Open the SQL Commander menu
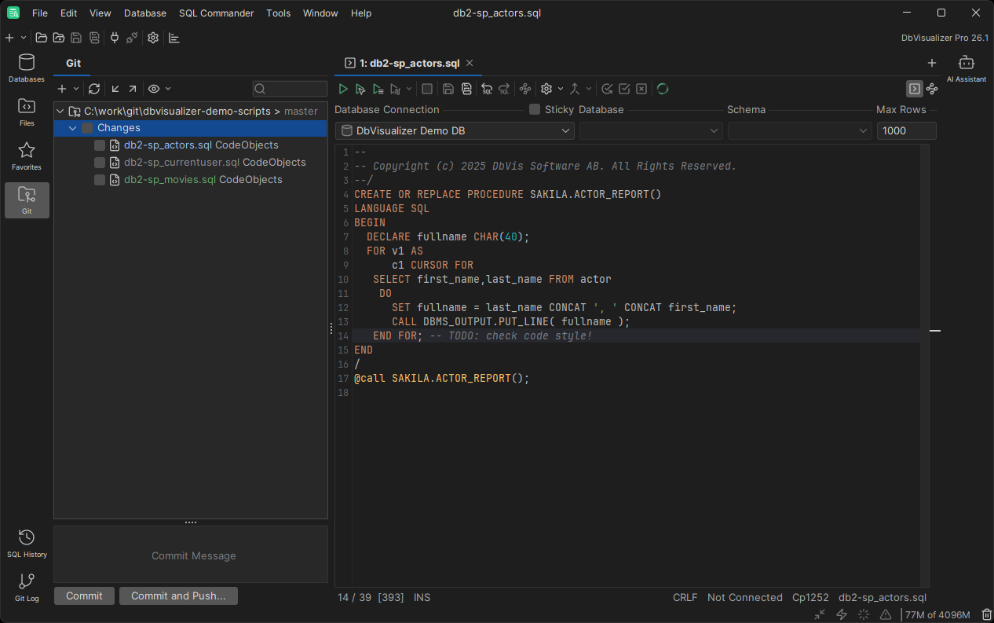The image size is (994, 623). point(217,13)
